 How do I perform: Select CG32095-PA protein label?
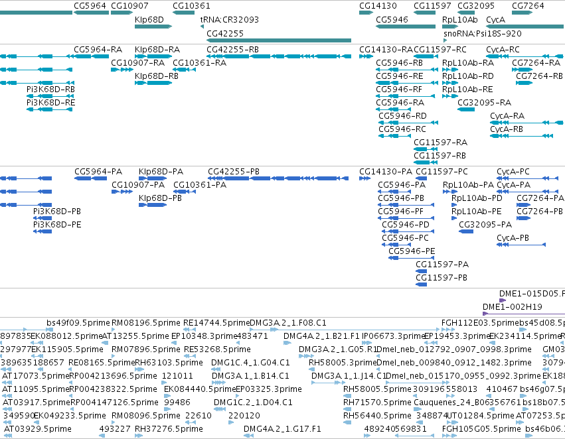(x=485, y=225)
